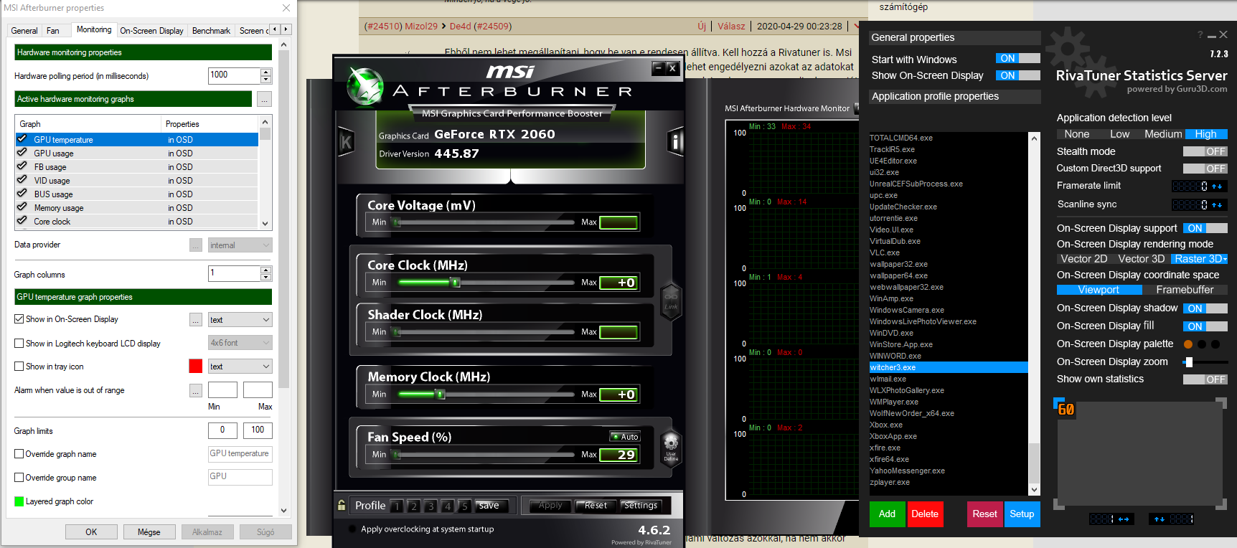The width and height of the screenshot is (1237, 548).
Task: Click the Graph columns spinner arrows
Action: point(266,273)
